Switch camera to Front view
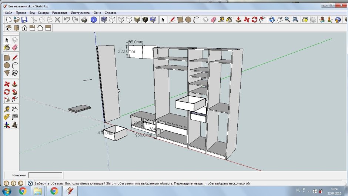 coord(24,28)
